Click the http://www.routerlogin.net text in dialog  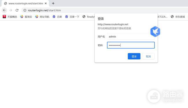113,24
